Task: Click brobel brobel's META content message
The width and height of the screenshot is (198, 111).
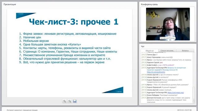Action: point(158,65)
